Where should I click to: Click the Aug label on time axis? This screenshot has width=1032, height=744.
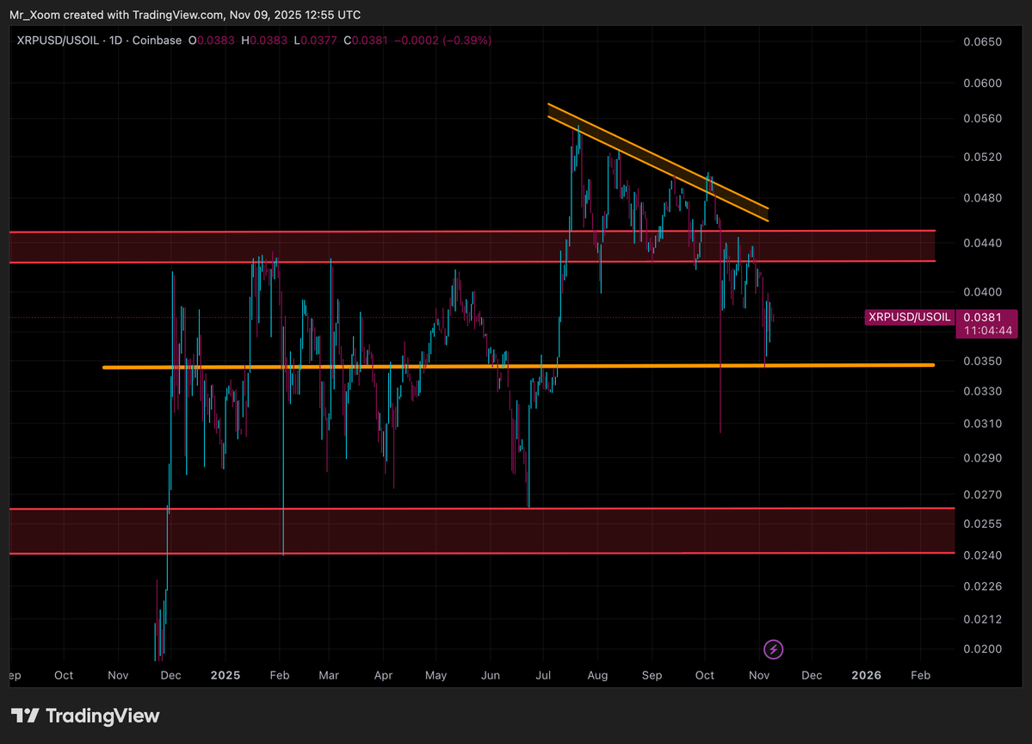pos(597,675)
